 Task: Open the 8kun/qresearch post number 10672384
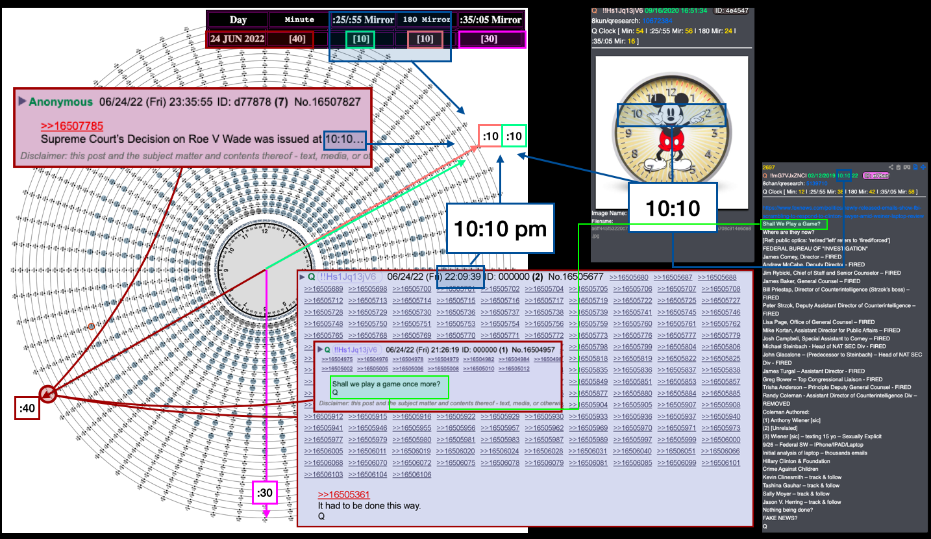(x=658, y=20)
